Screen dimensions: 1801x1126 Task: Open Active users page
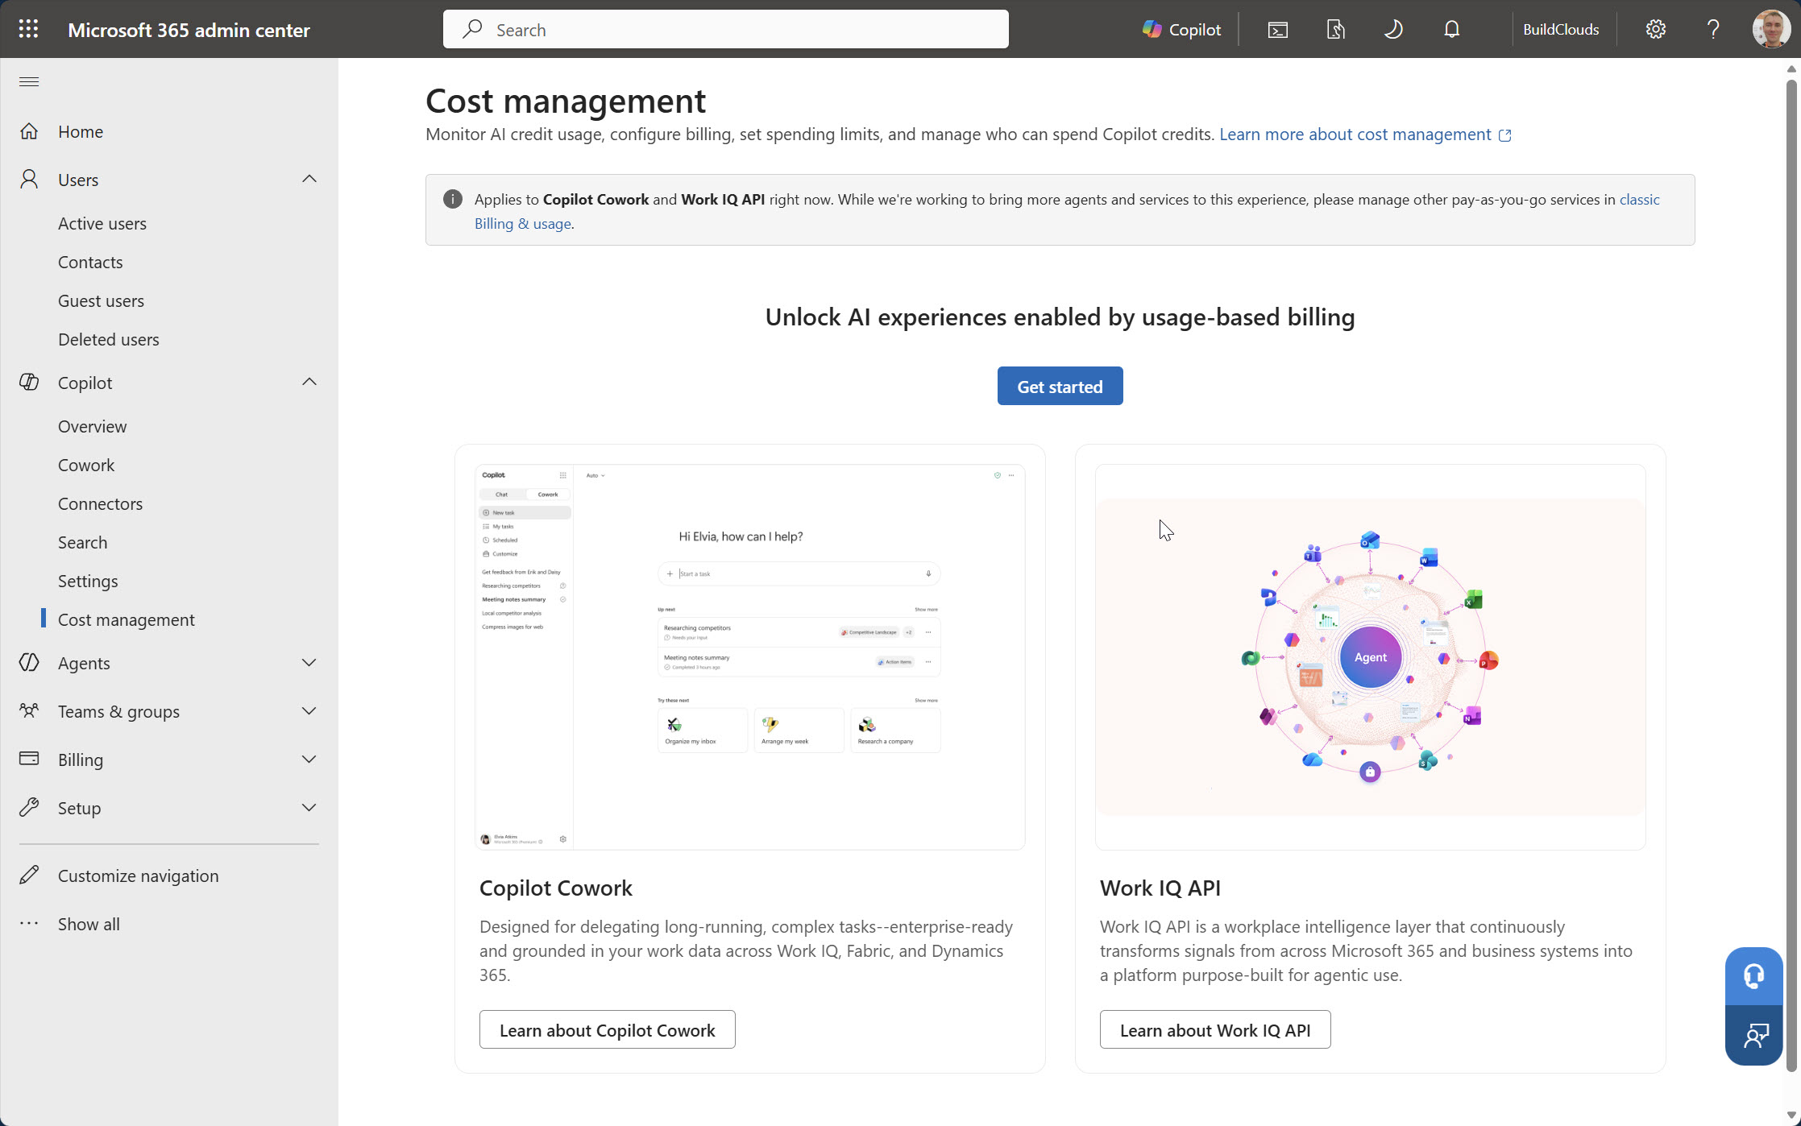coord(102,223)
